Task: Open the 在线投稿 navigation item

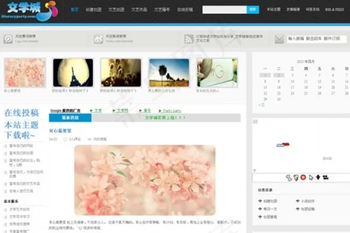Action: point(184,10)
